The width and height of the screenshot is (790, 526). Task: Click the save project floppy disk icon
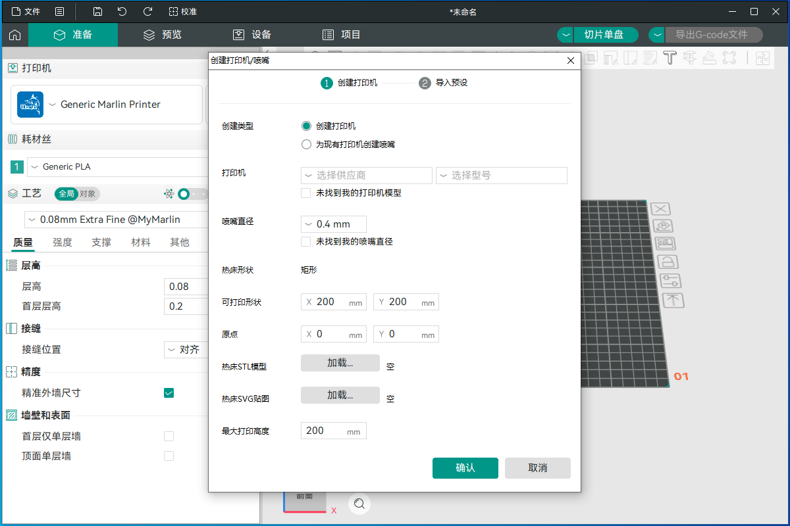coord(97,11)
